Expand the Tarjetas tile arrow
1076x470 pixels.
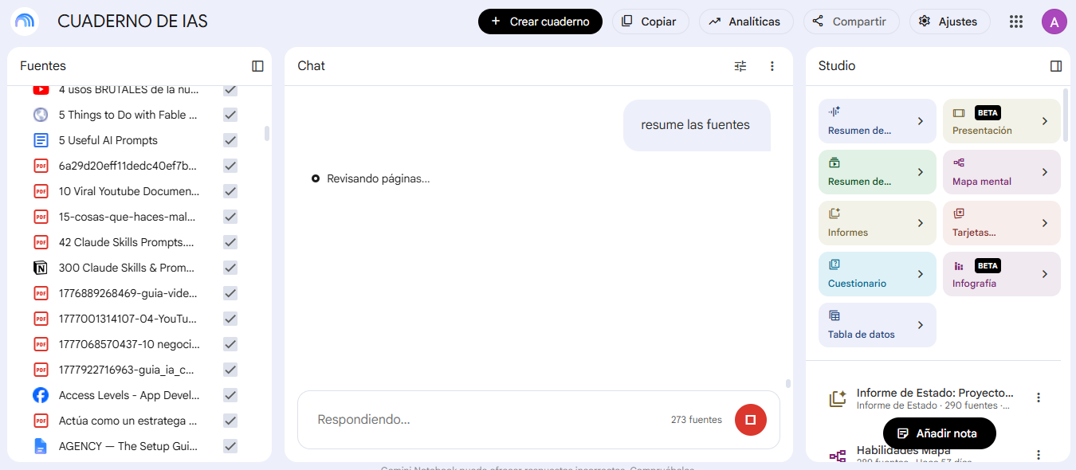1044,223
